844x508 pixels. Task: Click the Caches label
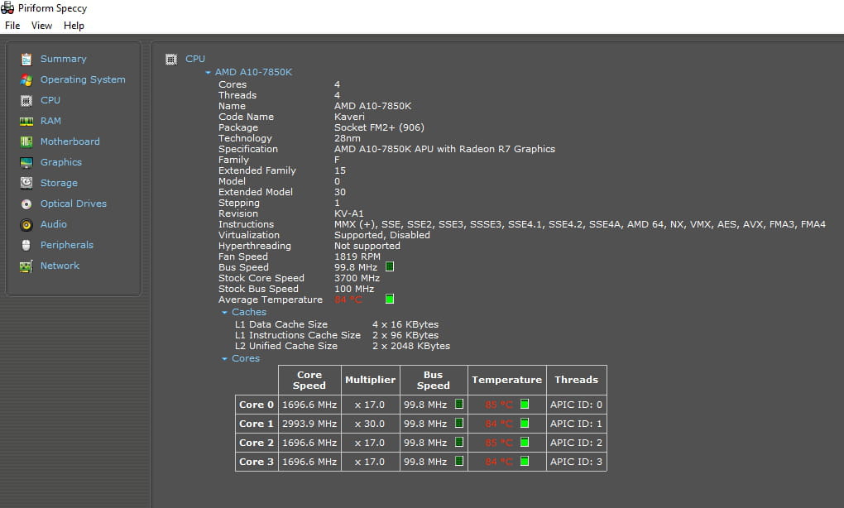point(249,312)
